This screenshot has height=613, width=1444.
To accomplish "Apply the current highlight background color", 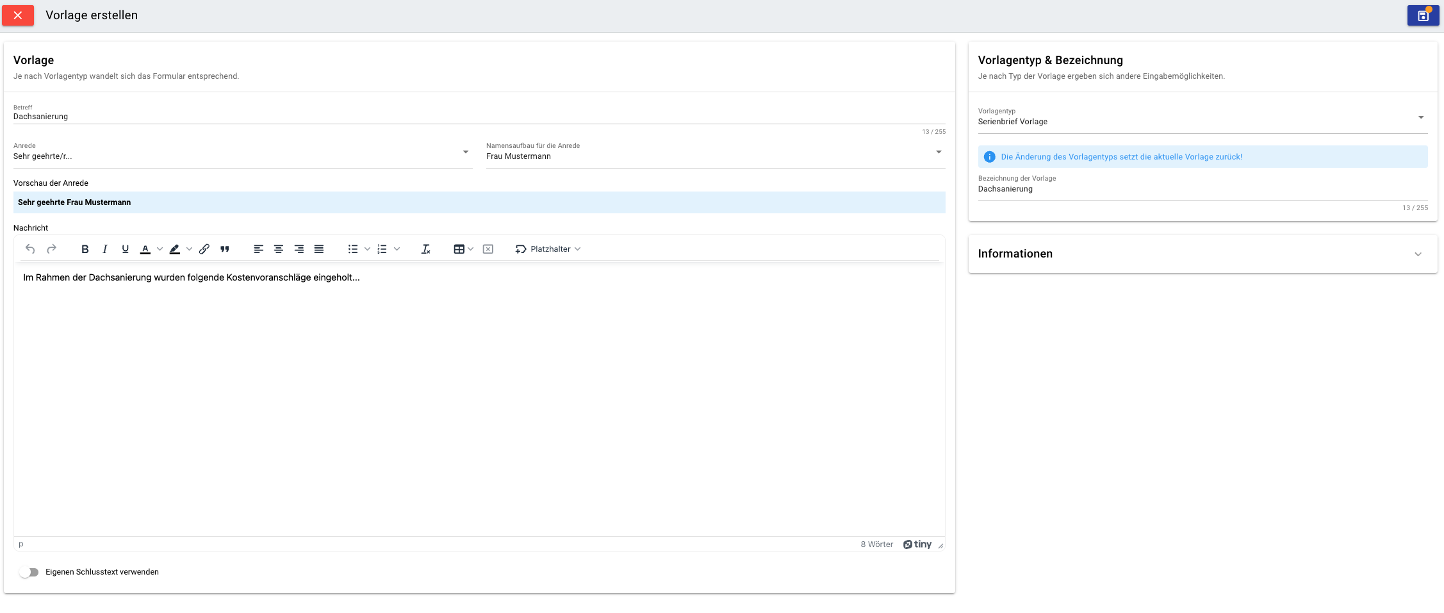I will point(175,249).
